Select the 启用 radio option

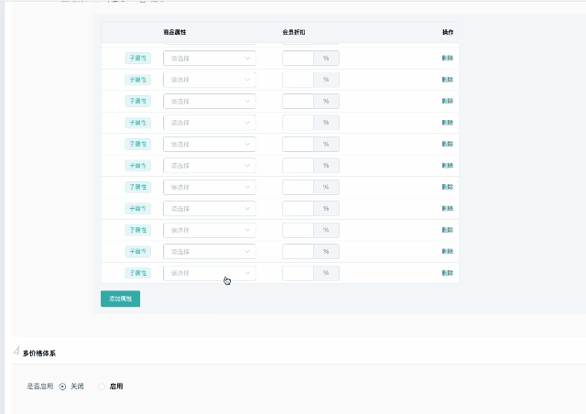(x=102, y=387)
